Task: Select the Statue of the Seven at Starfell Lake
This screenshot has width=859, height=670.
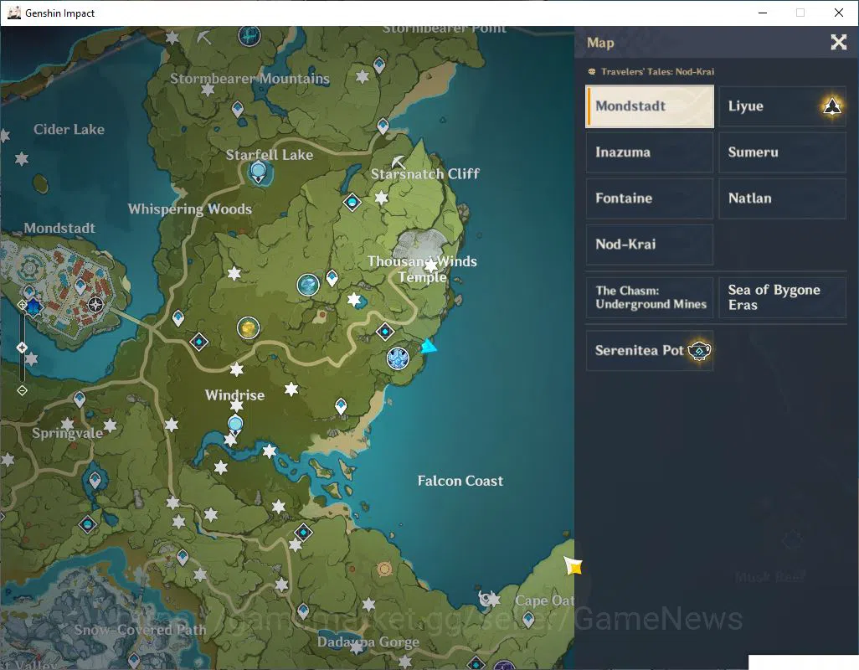Action: click(258, 172)
